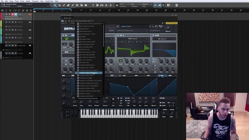Image resolution: width=249 pixels, height=140 pixels.
Task: Toggle SUB oscillator enable checkbox
Action: (63, 35)
